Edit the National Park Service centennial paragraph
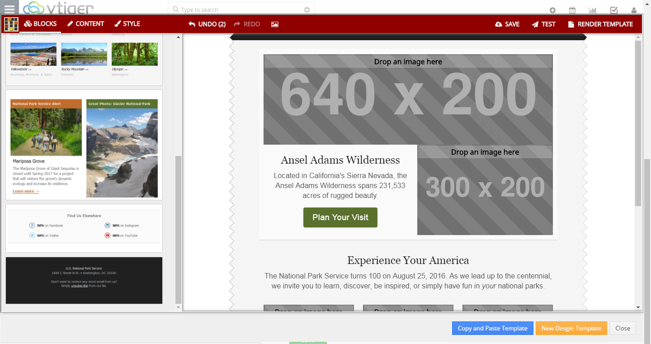 (408, 281)
